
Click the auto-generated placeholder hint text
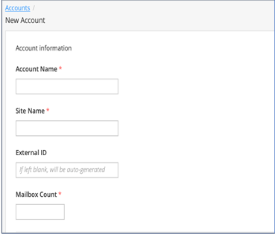click(62, 170)
